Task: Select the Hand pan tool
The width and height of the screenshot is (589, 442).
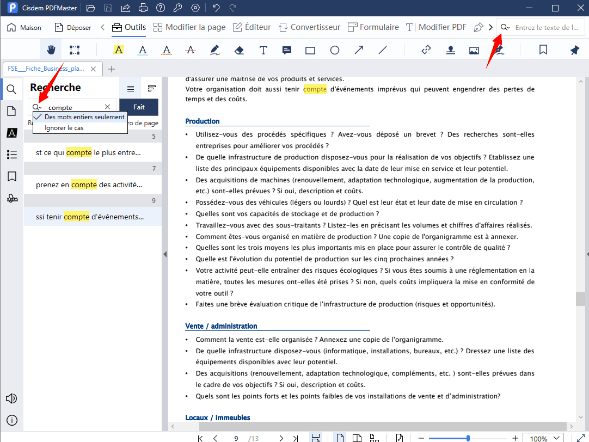Action: point(51,50)
